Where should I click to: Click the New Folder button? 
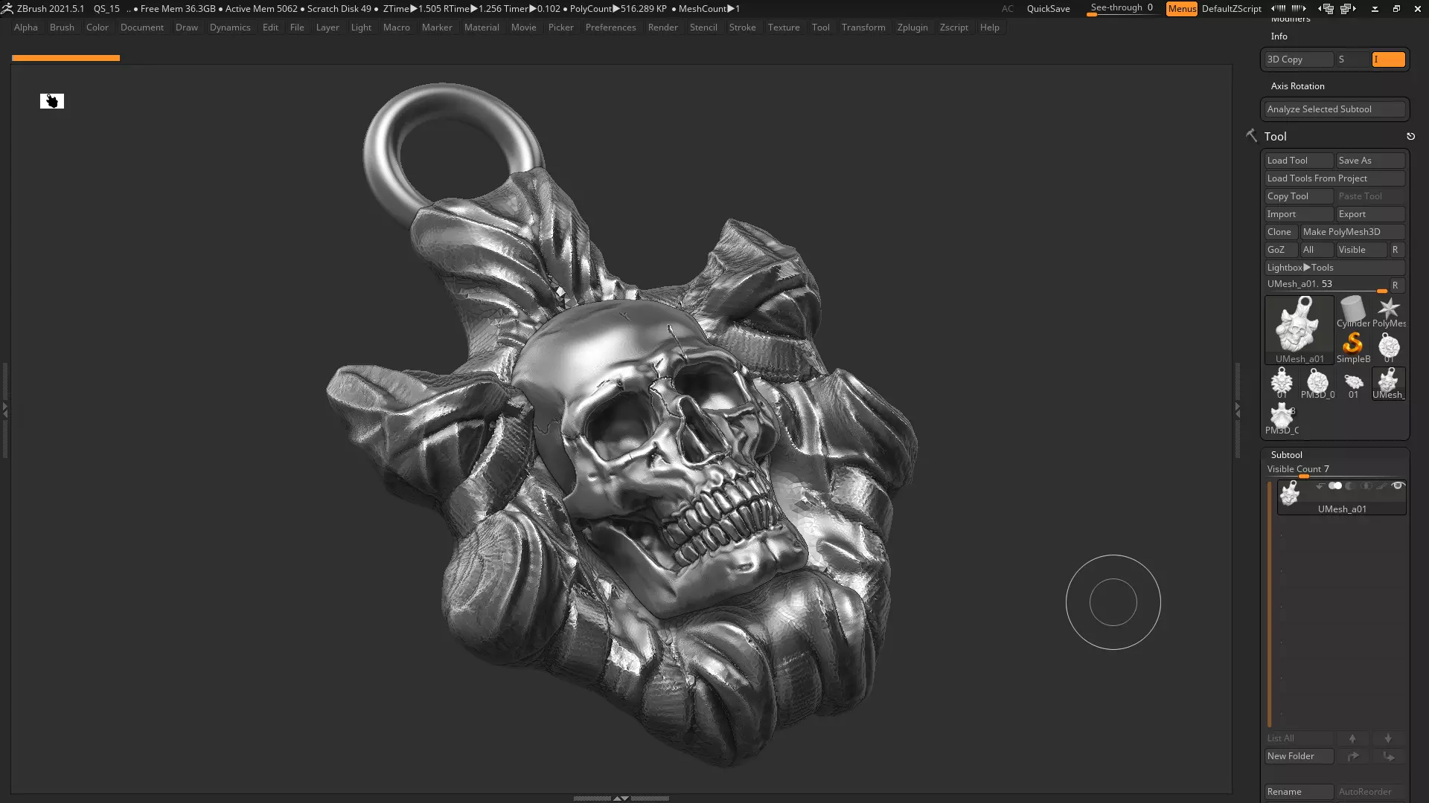[x=1299, y=756]
